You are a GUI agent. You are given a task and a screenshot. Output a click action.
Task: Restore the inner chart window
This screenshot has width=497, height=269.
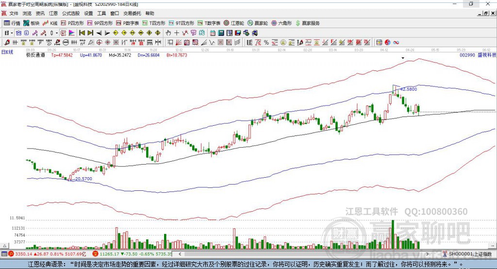pos(486,13)
